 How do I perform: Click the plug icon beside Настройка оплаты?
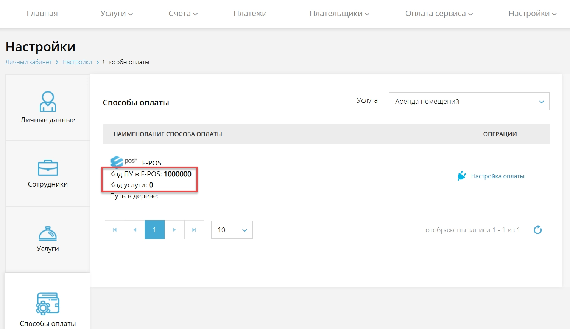click(x=462, y=176)
